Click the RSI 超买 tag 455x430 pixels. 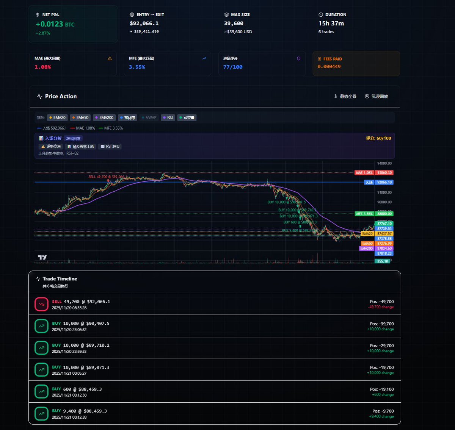coord(110,147)
